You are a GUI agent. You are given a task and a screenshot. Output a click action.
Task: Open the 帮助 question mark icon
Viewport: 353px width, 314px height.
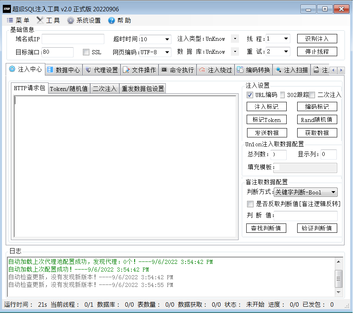[112, 21]
